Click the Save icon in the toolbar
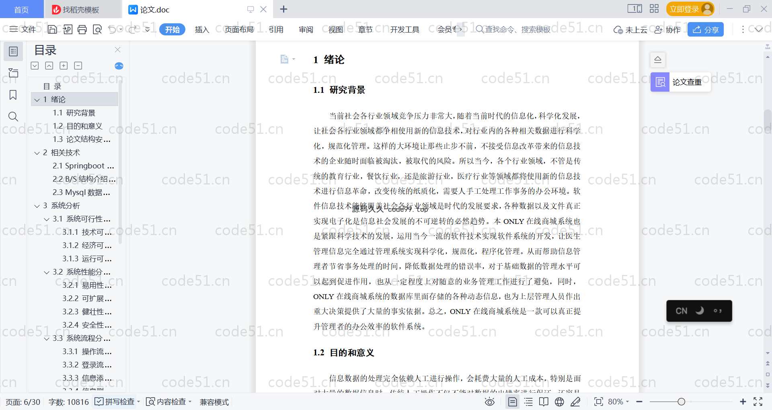Image resolution: width=772 pixels, height=410 pixels. tap(52, 29)
